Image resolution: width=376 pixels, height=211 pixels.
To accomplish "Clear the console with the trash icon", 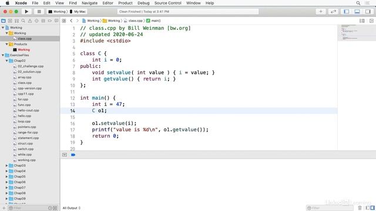I will point(360,208).
